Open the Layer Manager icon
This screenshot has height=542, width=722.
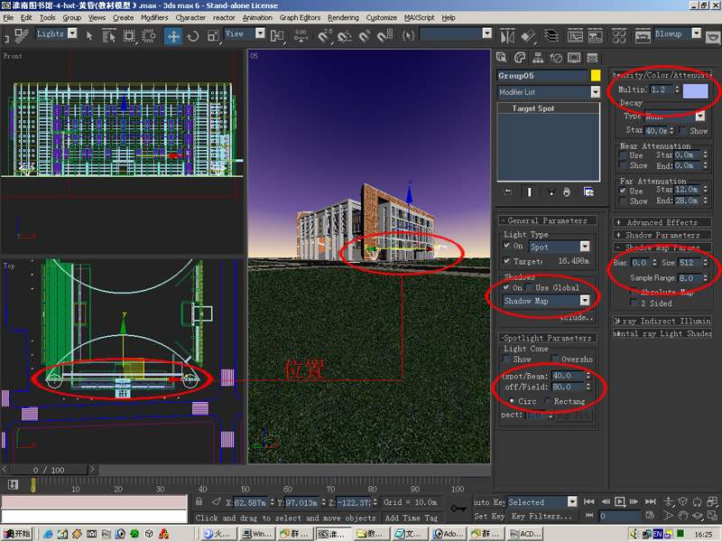pos(551,36)
